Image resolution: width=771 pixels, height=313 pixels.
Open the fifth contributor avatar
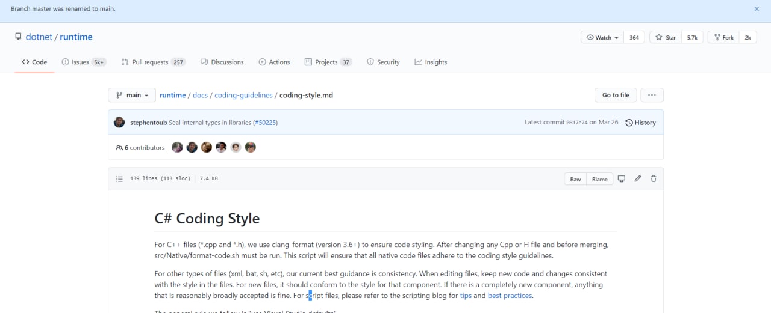pos(236,147)
